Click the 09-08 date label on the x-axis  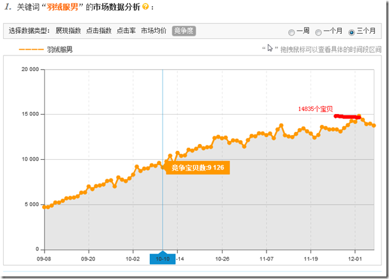click(44, 259)
